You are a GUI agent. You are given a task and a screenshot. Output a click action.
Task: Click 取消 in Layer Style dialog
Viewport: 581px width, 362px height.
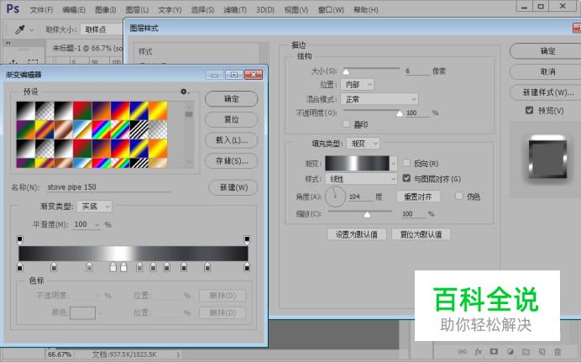coord(547,71)
